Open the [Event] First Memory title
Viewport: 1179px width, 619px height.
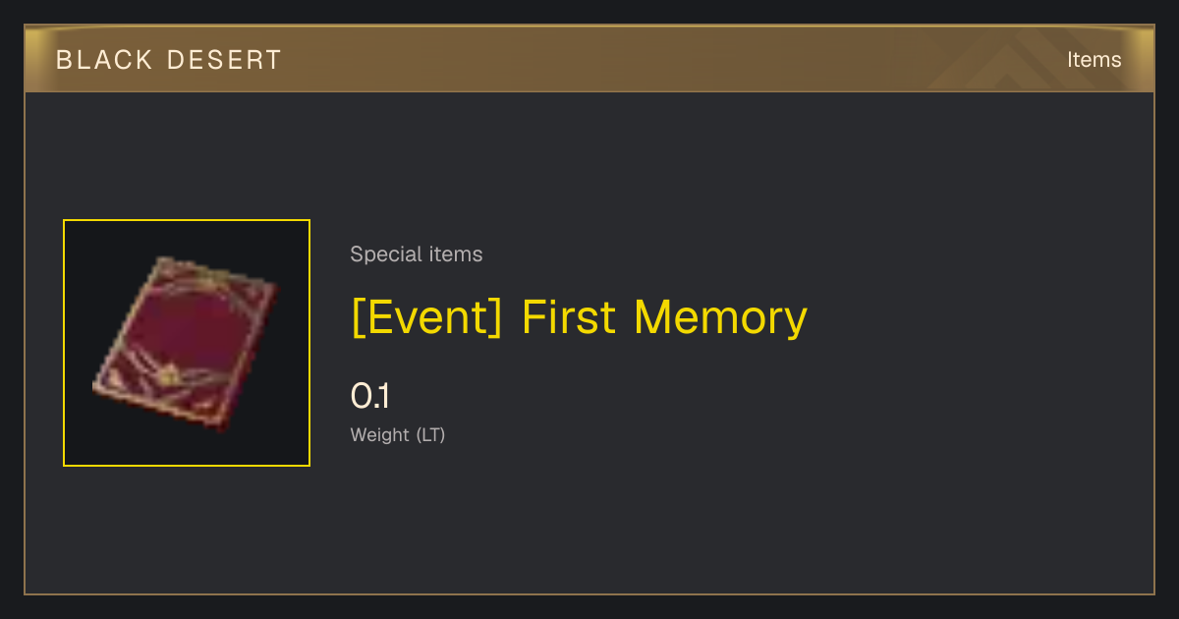pos(579,317)
